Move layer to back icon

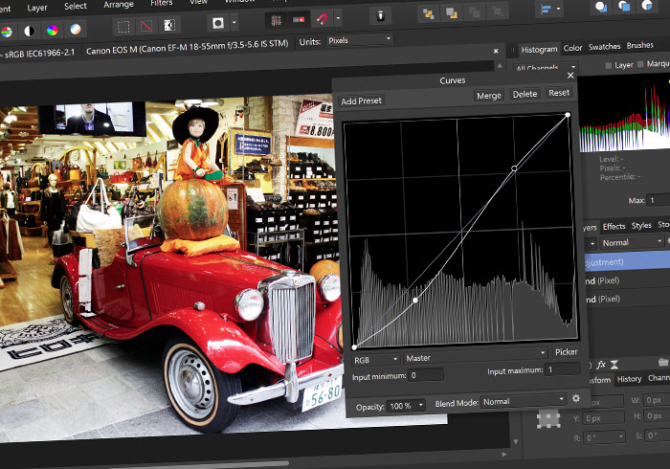pos(428,14)
